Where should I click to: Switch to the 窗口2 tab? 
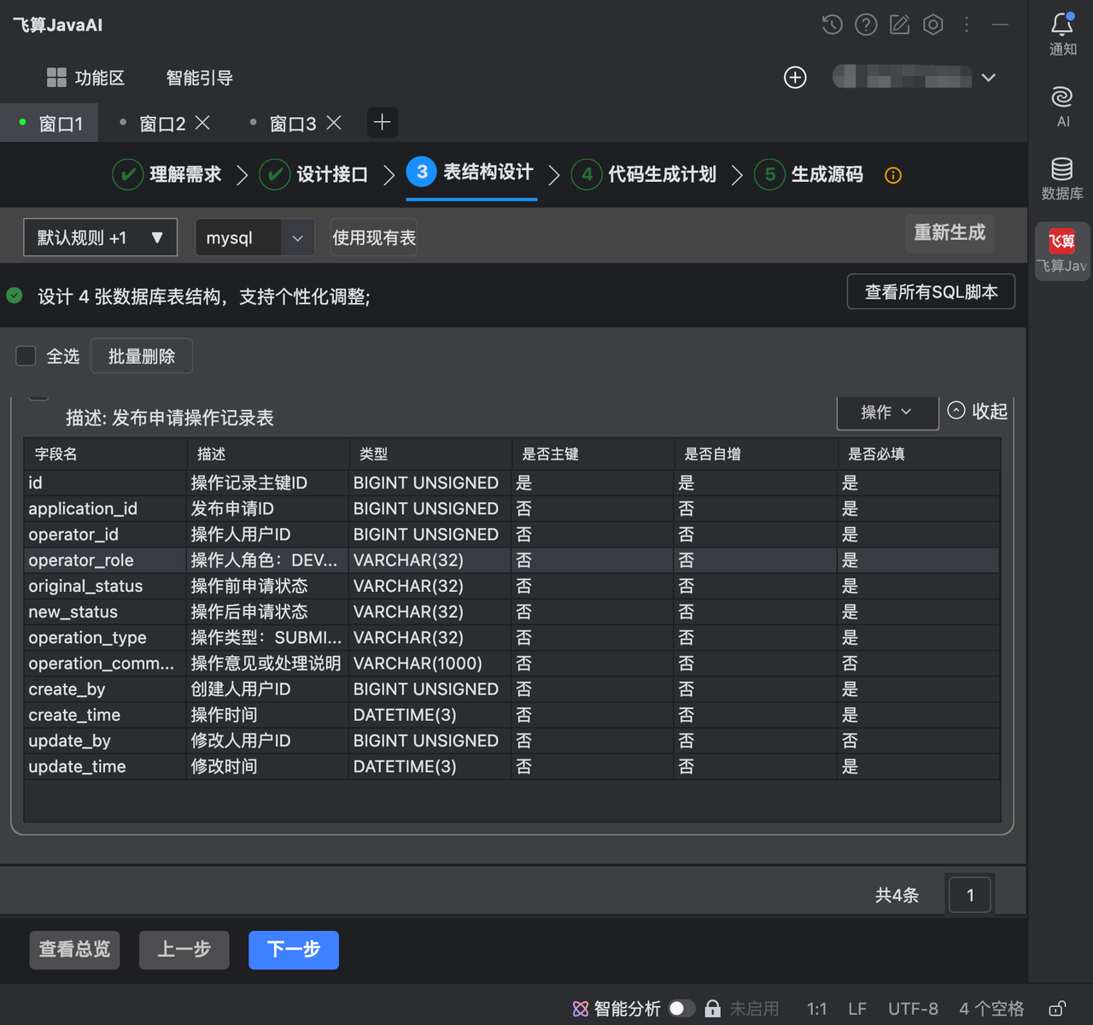[x=162, y=124]
